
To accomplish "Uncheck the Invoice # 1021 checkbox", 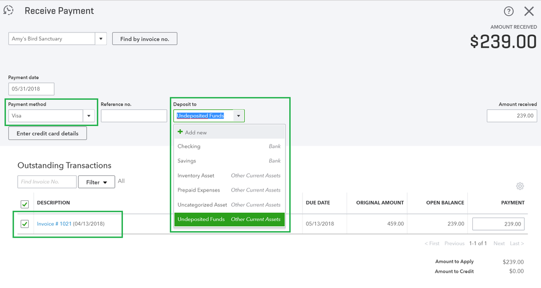I will point(24,224).
